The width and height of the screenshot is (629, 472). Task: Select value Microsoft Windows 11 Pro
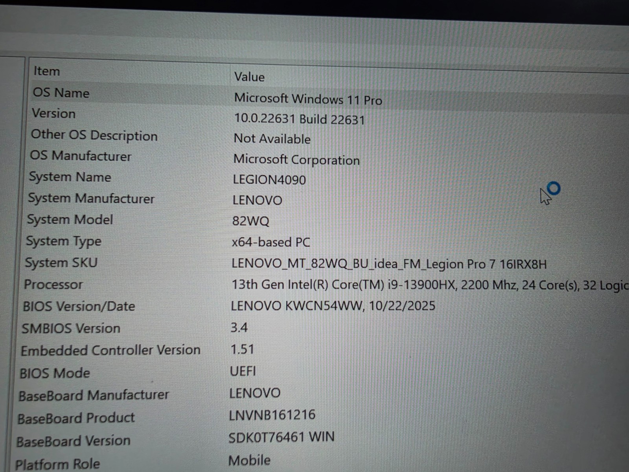(x=308, y=99)
